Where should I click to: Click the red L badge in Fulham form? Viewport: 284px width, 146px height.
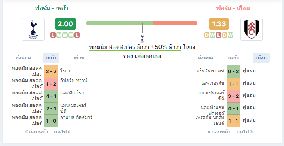click(219, 35)
